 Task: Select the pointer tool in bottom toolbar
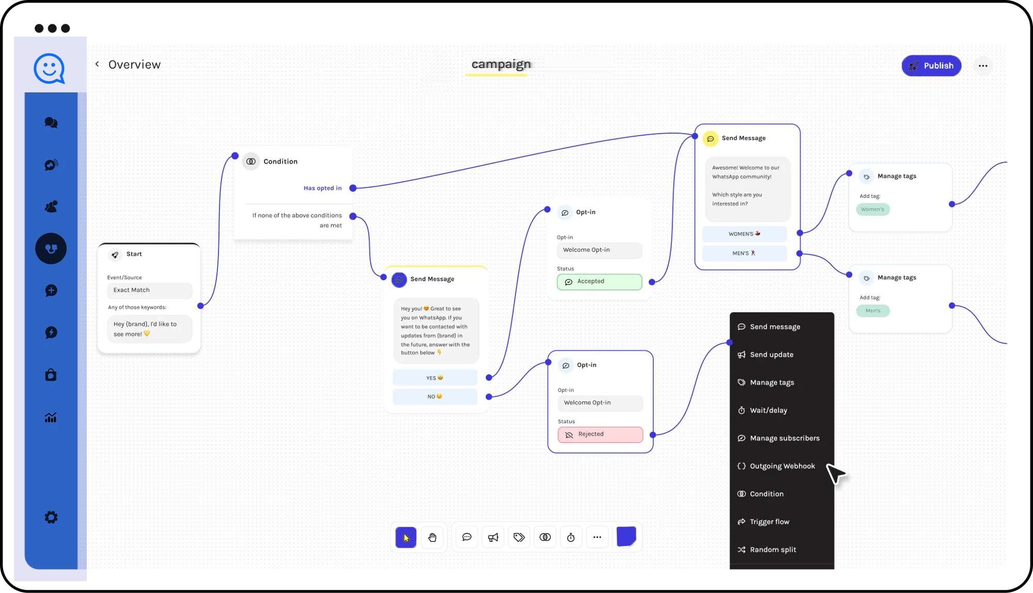click(406, 537)
